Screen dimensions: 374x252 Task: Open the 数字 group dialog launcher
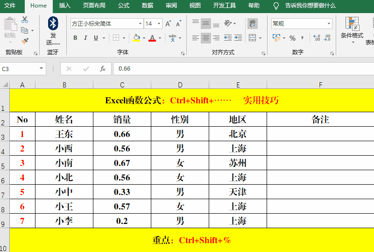332,53
